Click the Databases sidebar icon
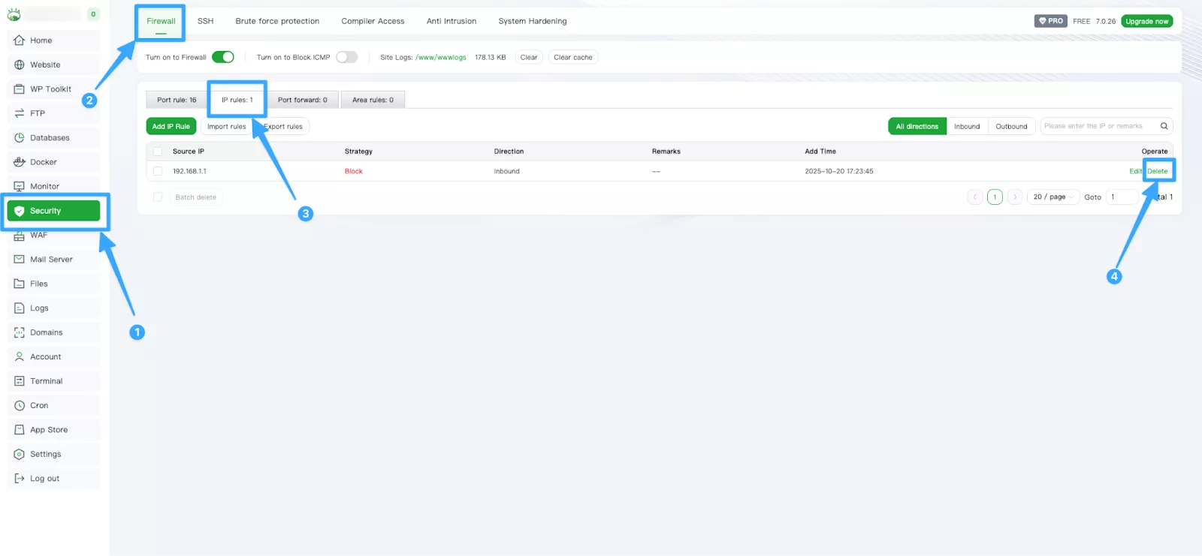The width and height of the screenshot is (1202, 556). point(20,138)
